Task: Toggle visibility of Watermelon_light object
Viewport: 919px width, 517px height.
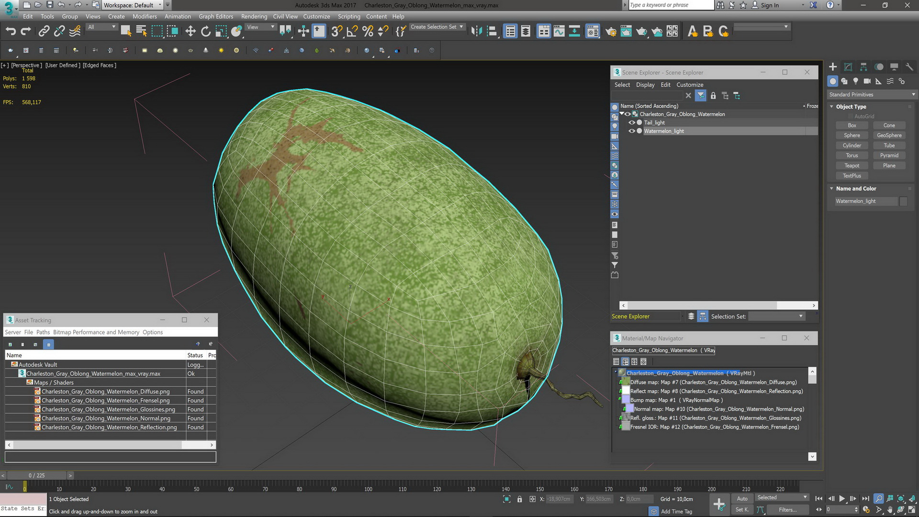Action: click(x=632, y=131)
